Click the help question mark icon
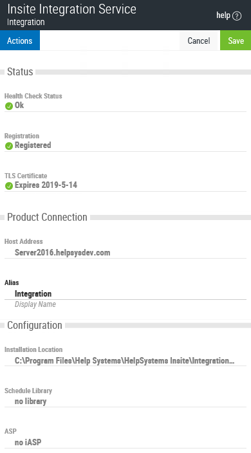Viewport: 251px width, 453px height. pyautogui.click(x=237, y=16)
